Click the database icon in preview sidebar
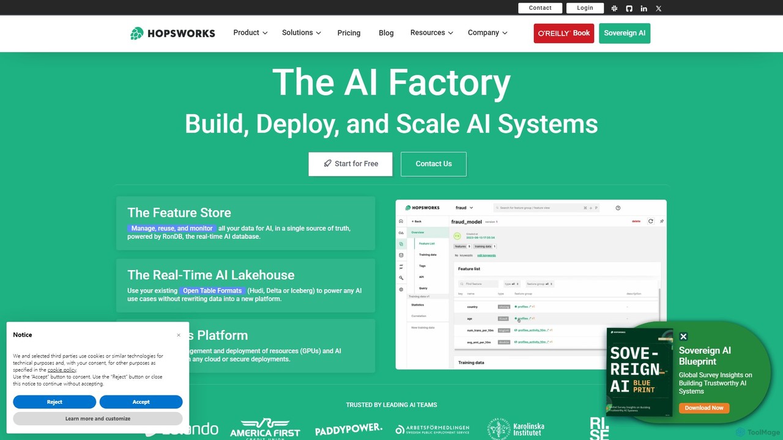Screen dimensions: 783x440 [x=401, y=255]
